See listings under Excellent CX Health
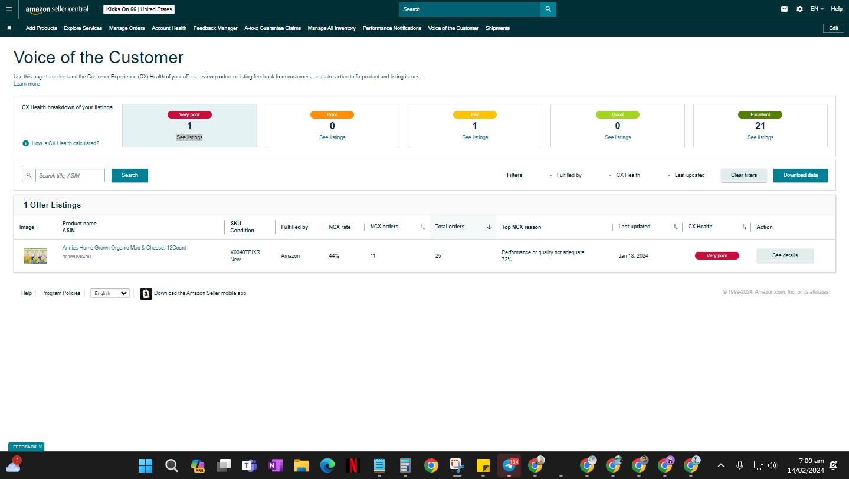Viewport: 849px width, 479px height. tap(761, 137)
